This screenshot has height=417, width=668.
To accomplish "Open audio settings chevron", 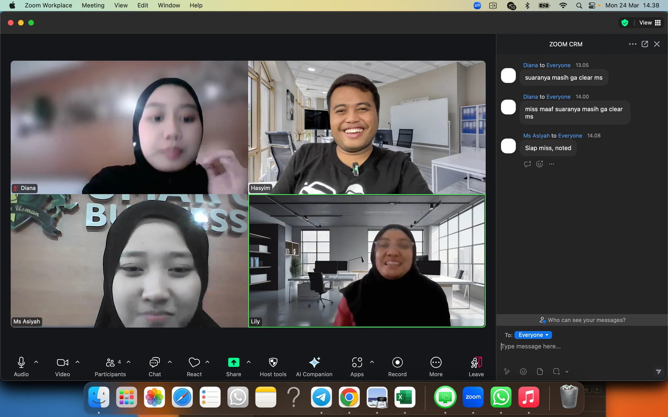I will pyautogui.click(x=36, y=362).
